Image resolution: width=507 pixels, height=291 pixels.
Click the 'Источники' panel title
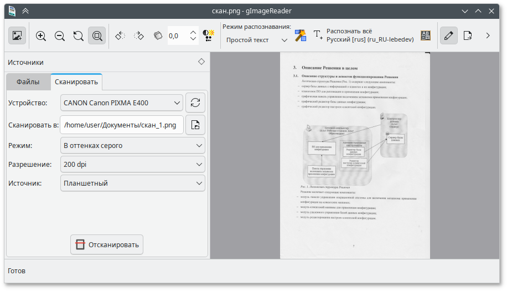point(25,63)
